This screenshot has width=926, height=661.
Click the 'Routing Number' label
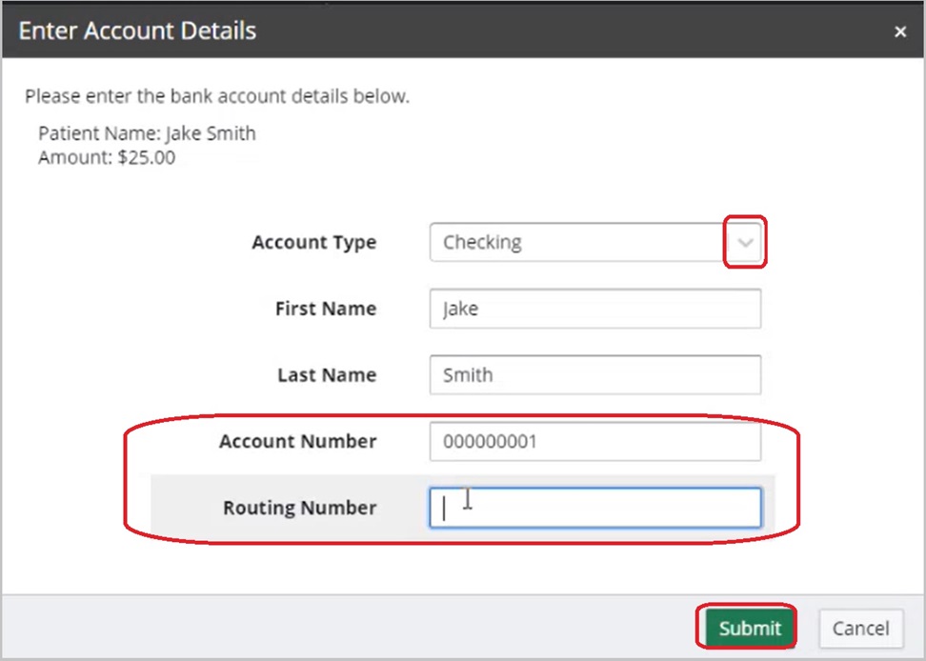tap(299, 508)
